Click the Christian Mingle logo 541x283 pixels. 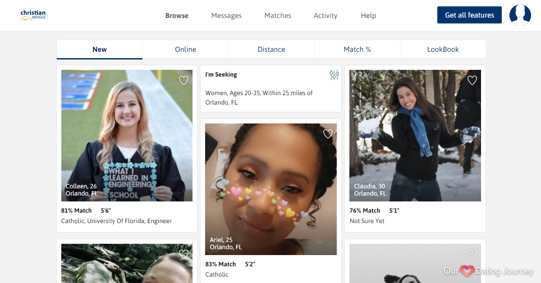[x=33, y=15]
